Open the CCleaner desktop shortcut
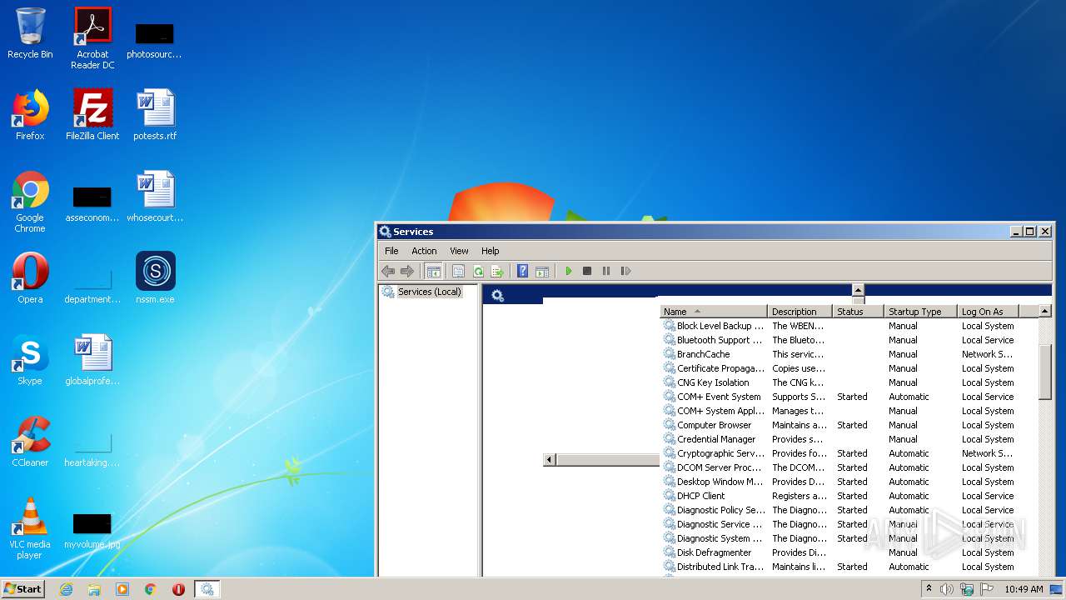Viewport: 1066px width, 600px height. click(x=30, y=442)
